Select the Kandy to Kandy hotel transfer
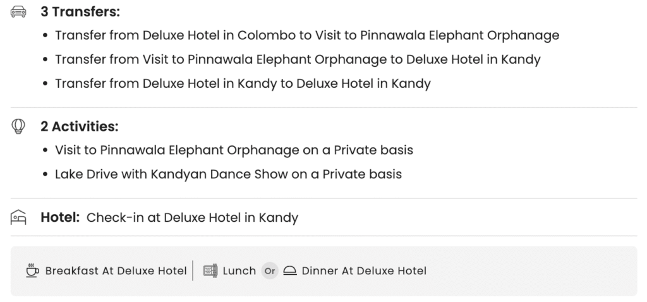Viewport: 647px width, 302px height. click(x=243, y=83)
